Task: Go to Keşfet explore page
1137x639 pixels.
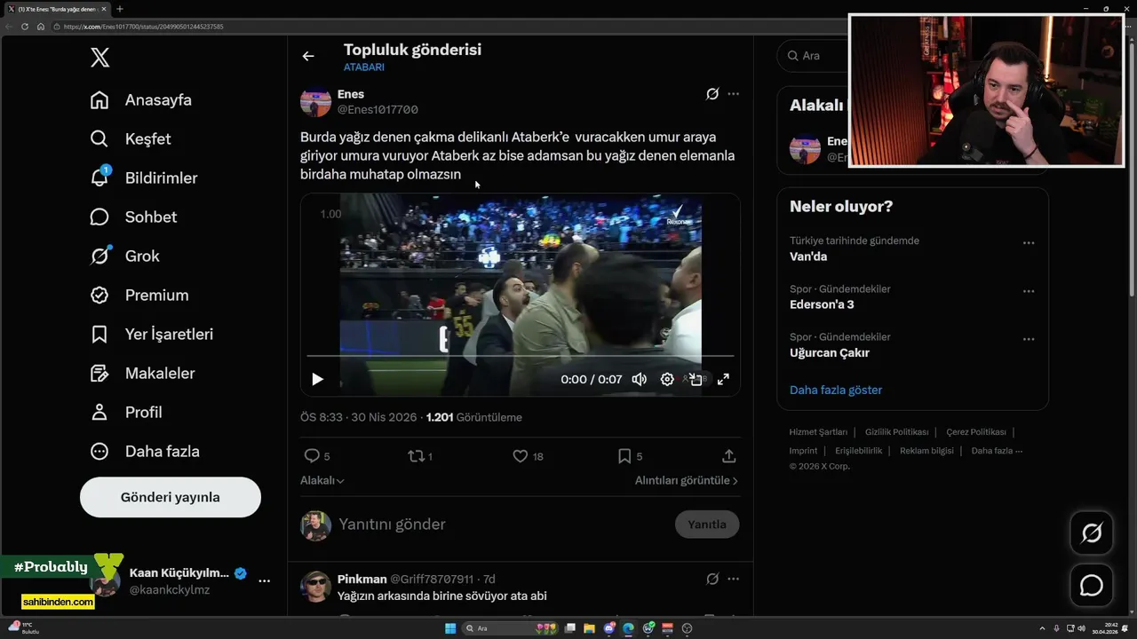Action: pos(131,139)
